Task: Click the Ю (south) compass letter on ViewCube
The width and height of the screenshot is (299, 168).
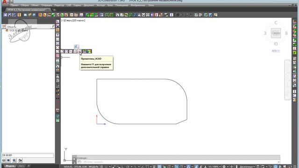Action: [276, 44]
